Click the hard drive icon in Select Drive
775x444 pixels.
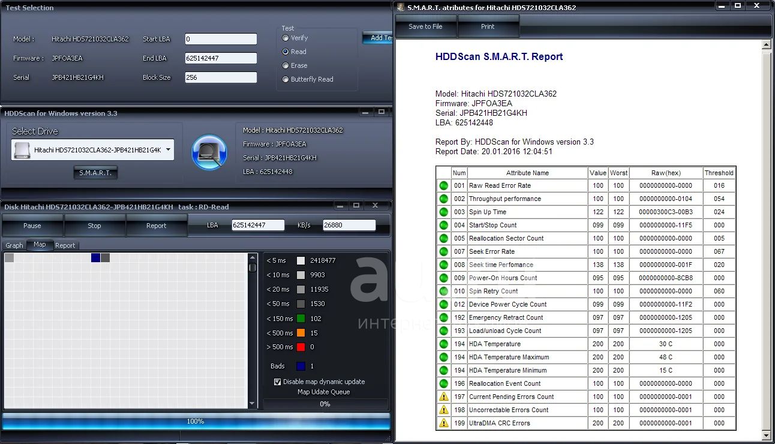coord(22,150)
